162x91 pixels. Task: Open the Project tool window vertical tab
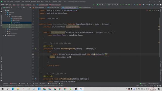pyautogui.click(x=1, y=10)
